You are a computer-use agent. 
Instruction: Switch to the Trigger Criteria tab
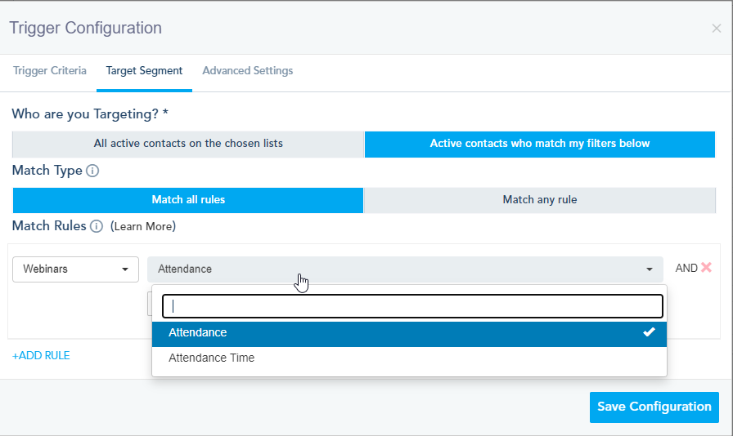(50, 71)
